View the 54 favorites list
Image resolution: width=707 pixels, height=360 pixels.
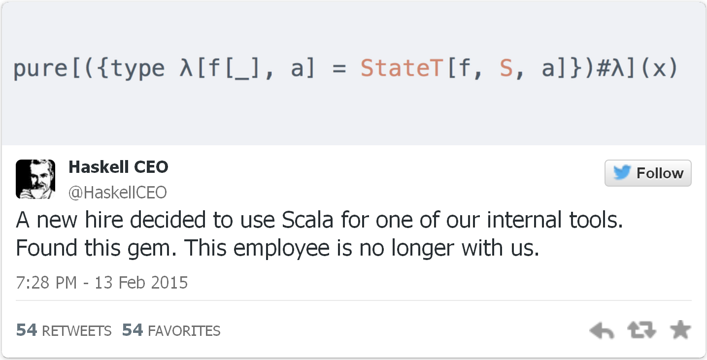click(171, 330)
